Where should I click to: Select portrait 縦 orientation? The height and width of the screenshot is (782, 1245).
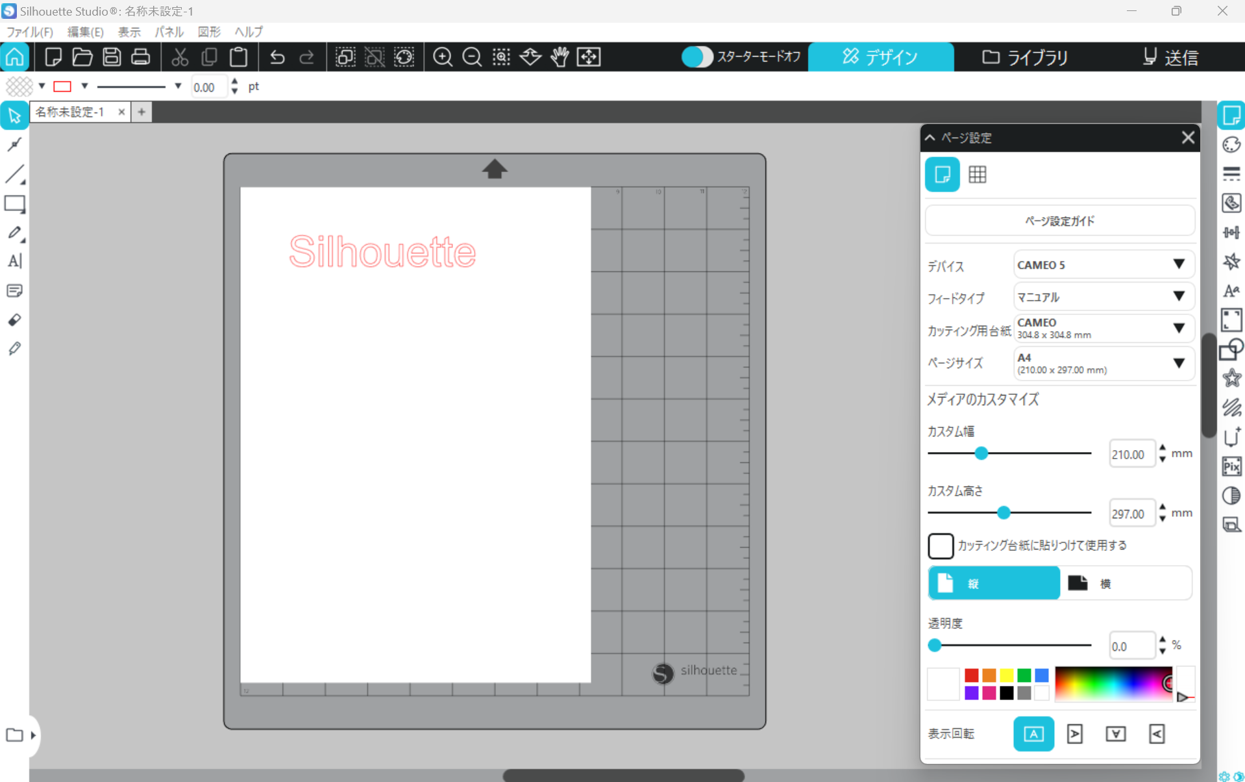pos(994,583)
